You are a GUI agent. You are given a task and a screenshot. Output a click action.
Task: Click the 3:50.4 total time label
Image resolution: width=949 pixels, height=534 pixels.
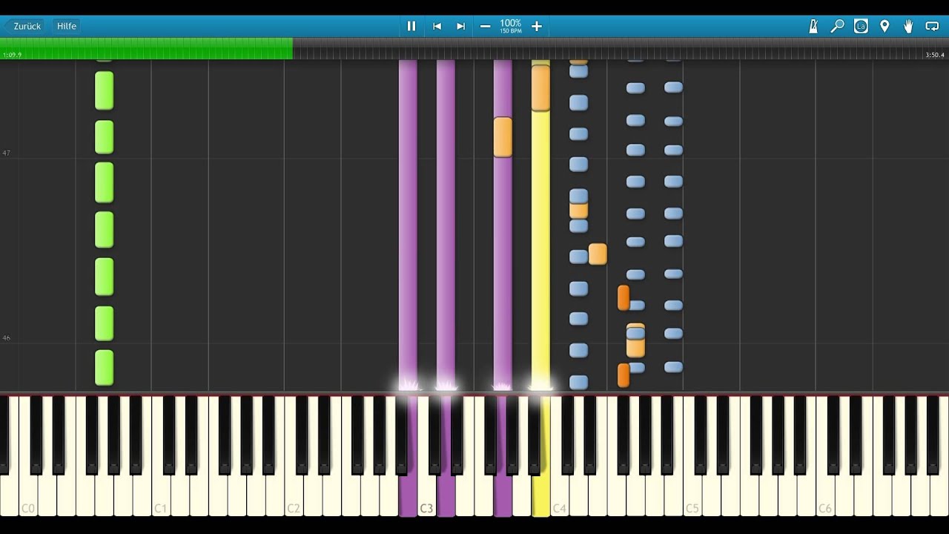pos(934,55)
